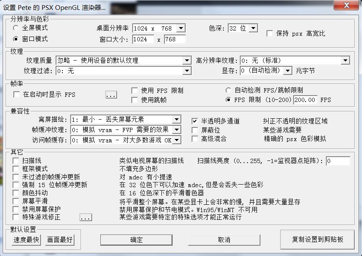Click window width field showing 1024

143,39
